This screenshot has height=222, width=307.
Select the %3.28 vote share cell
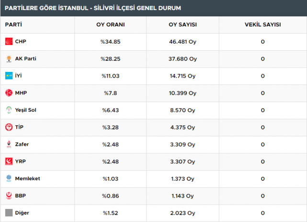click(x=111, y=128)
